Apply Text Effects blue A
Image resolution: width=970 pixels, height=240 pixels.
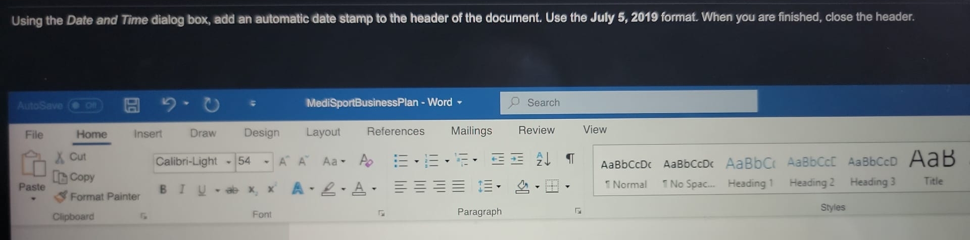click(298, 188)
